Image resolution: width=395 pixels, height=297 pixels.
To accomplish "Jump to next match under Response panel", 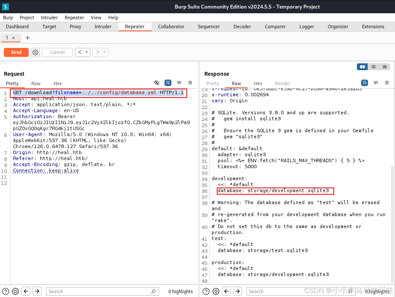I will pos(237,291).
